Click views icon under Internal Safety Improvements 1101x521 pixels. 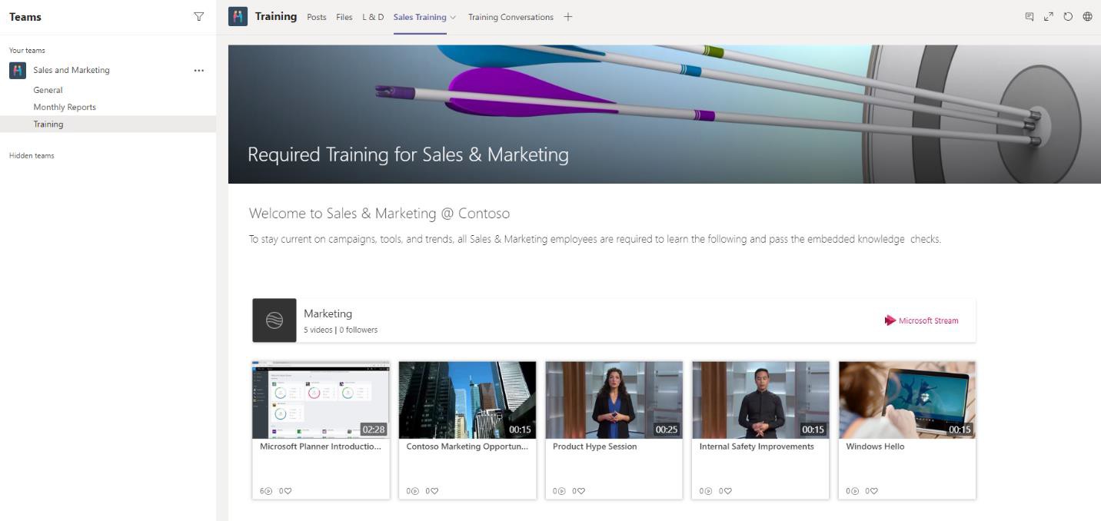707,491
